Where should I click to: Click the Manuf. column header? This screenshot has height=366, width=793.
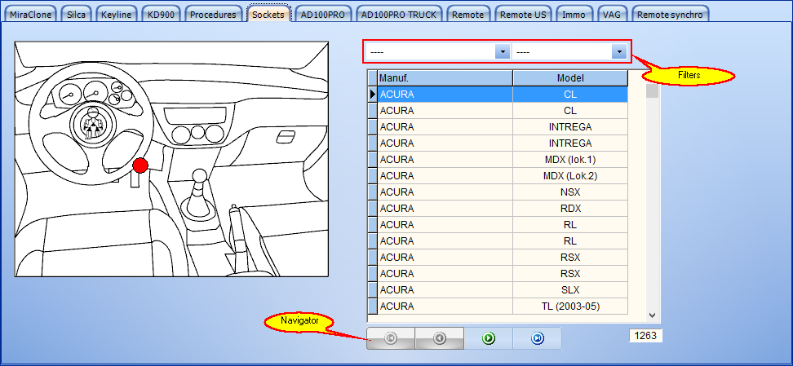click(445, 78)
